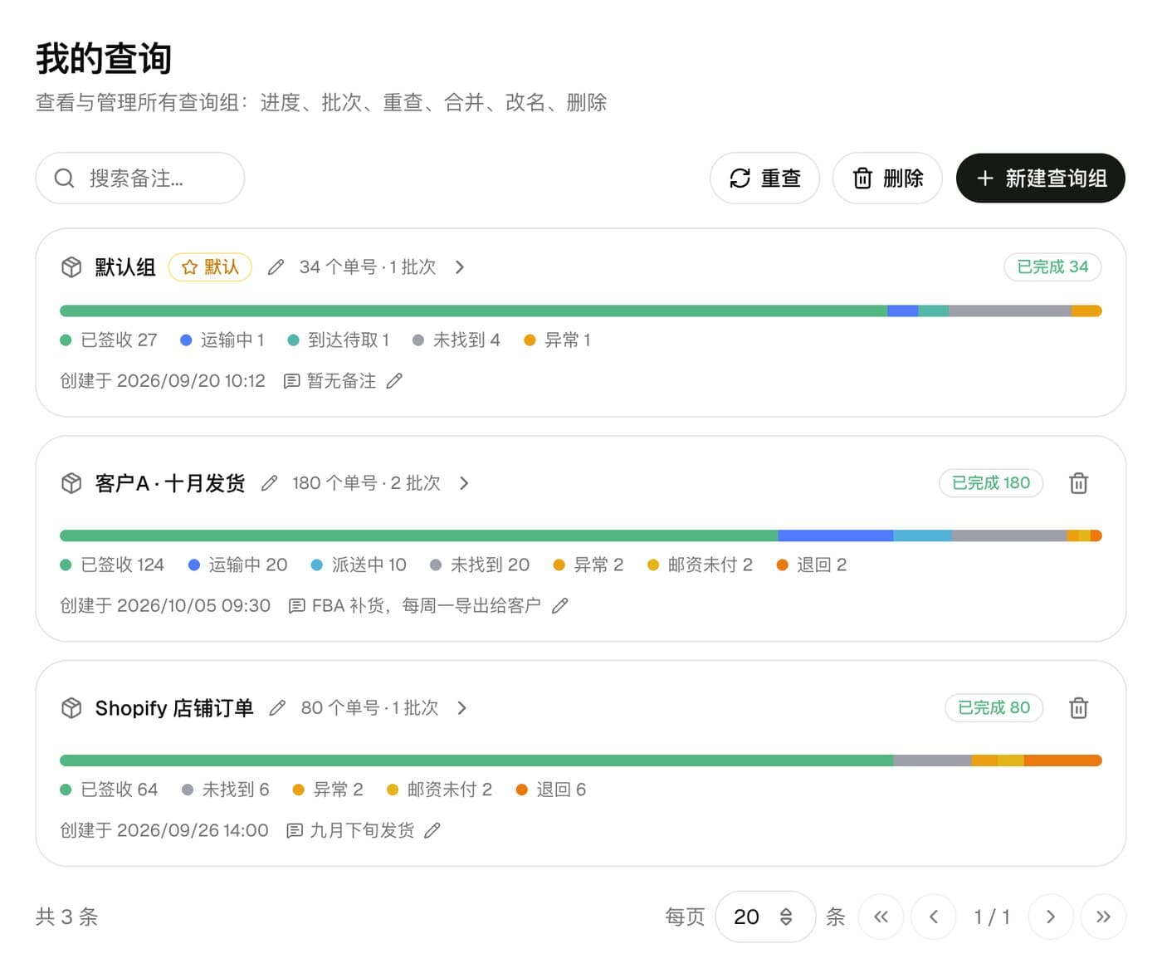The height and width of the screenshot is (978, 1162).
Task: Click the 到达待取 1 legend item
Action: (339, 340)
